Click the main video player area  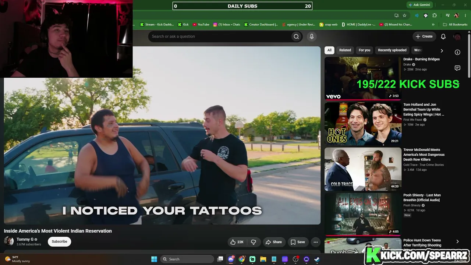click(162, 135)
